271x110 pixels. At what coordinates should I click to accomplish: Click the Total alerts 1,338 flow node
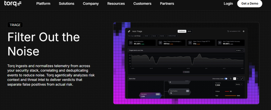[150, 95]
